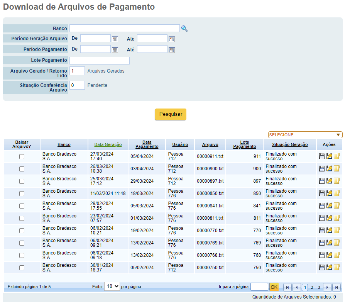Click floppy-with-key icon for file 00000900.txt
This screenshot has width=345, height=307.
(x=329, y=169)
